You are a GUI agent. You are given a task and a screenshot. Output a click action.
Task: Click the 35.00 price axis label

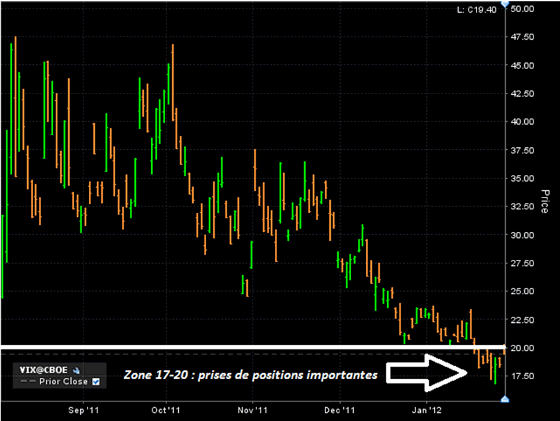click(x=522, y=178)
